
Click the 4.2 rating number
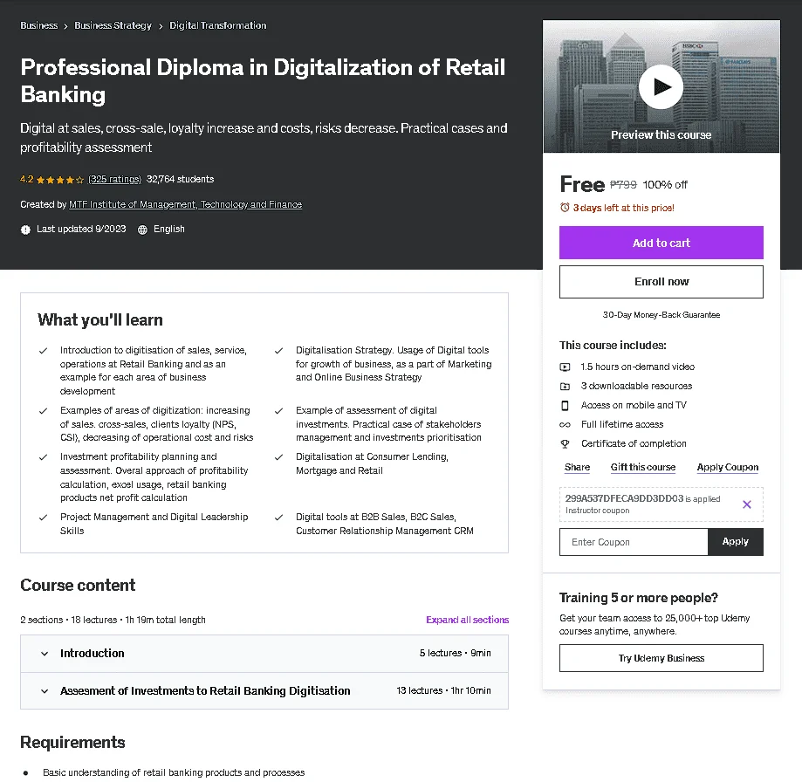pos(26,179)
